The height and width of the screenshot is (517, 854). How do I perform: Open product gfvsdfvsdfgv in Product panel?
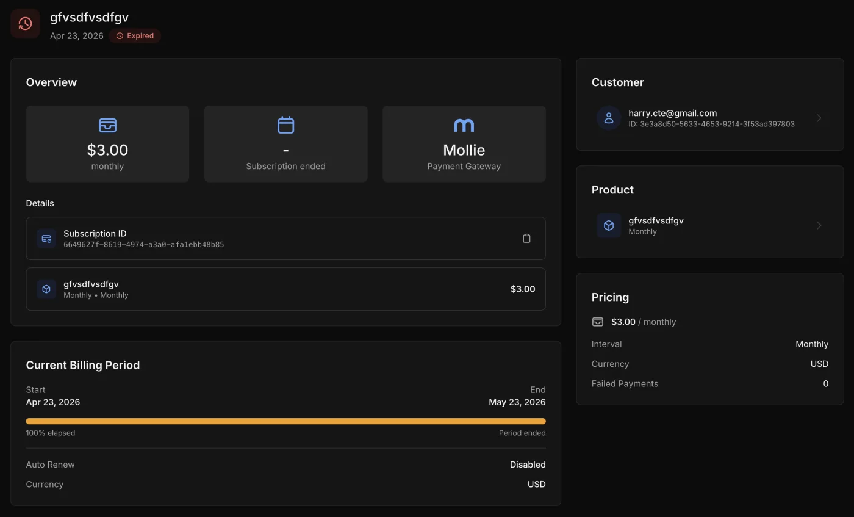(x=710, y=225)
